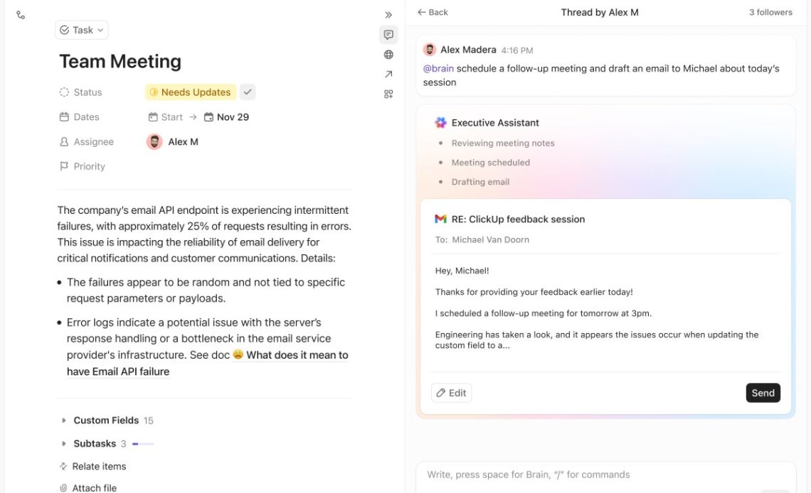Viewport: 811px width, 493px height.
Task: Click the subtasks progress bar
Action: [x=143, y=444]
